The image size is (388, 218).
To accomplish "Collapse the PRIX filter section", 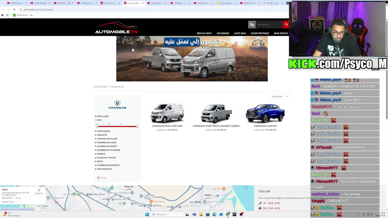I will 98,120.
